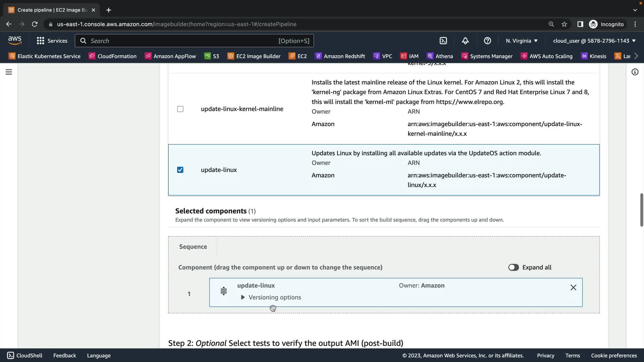644x362 pixels.
Task: Click the notifications bell icon
Action: (465, 41)
